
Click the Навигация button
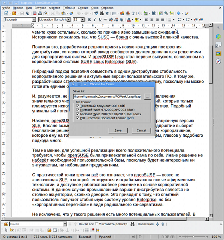[x=146, y=224]
